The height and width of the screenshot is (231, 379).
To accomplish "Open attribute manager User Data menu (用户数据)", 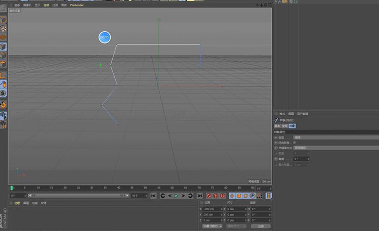I will click(302, 114).
